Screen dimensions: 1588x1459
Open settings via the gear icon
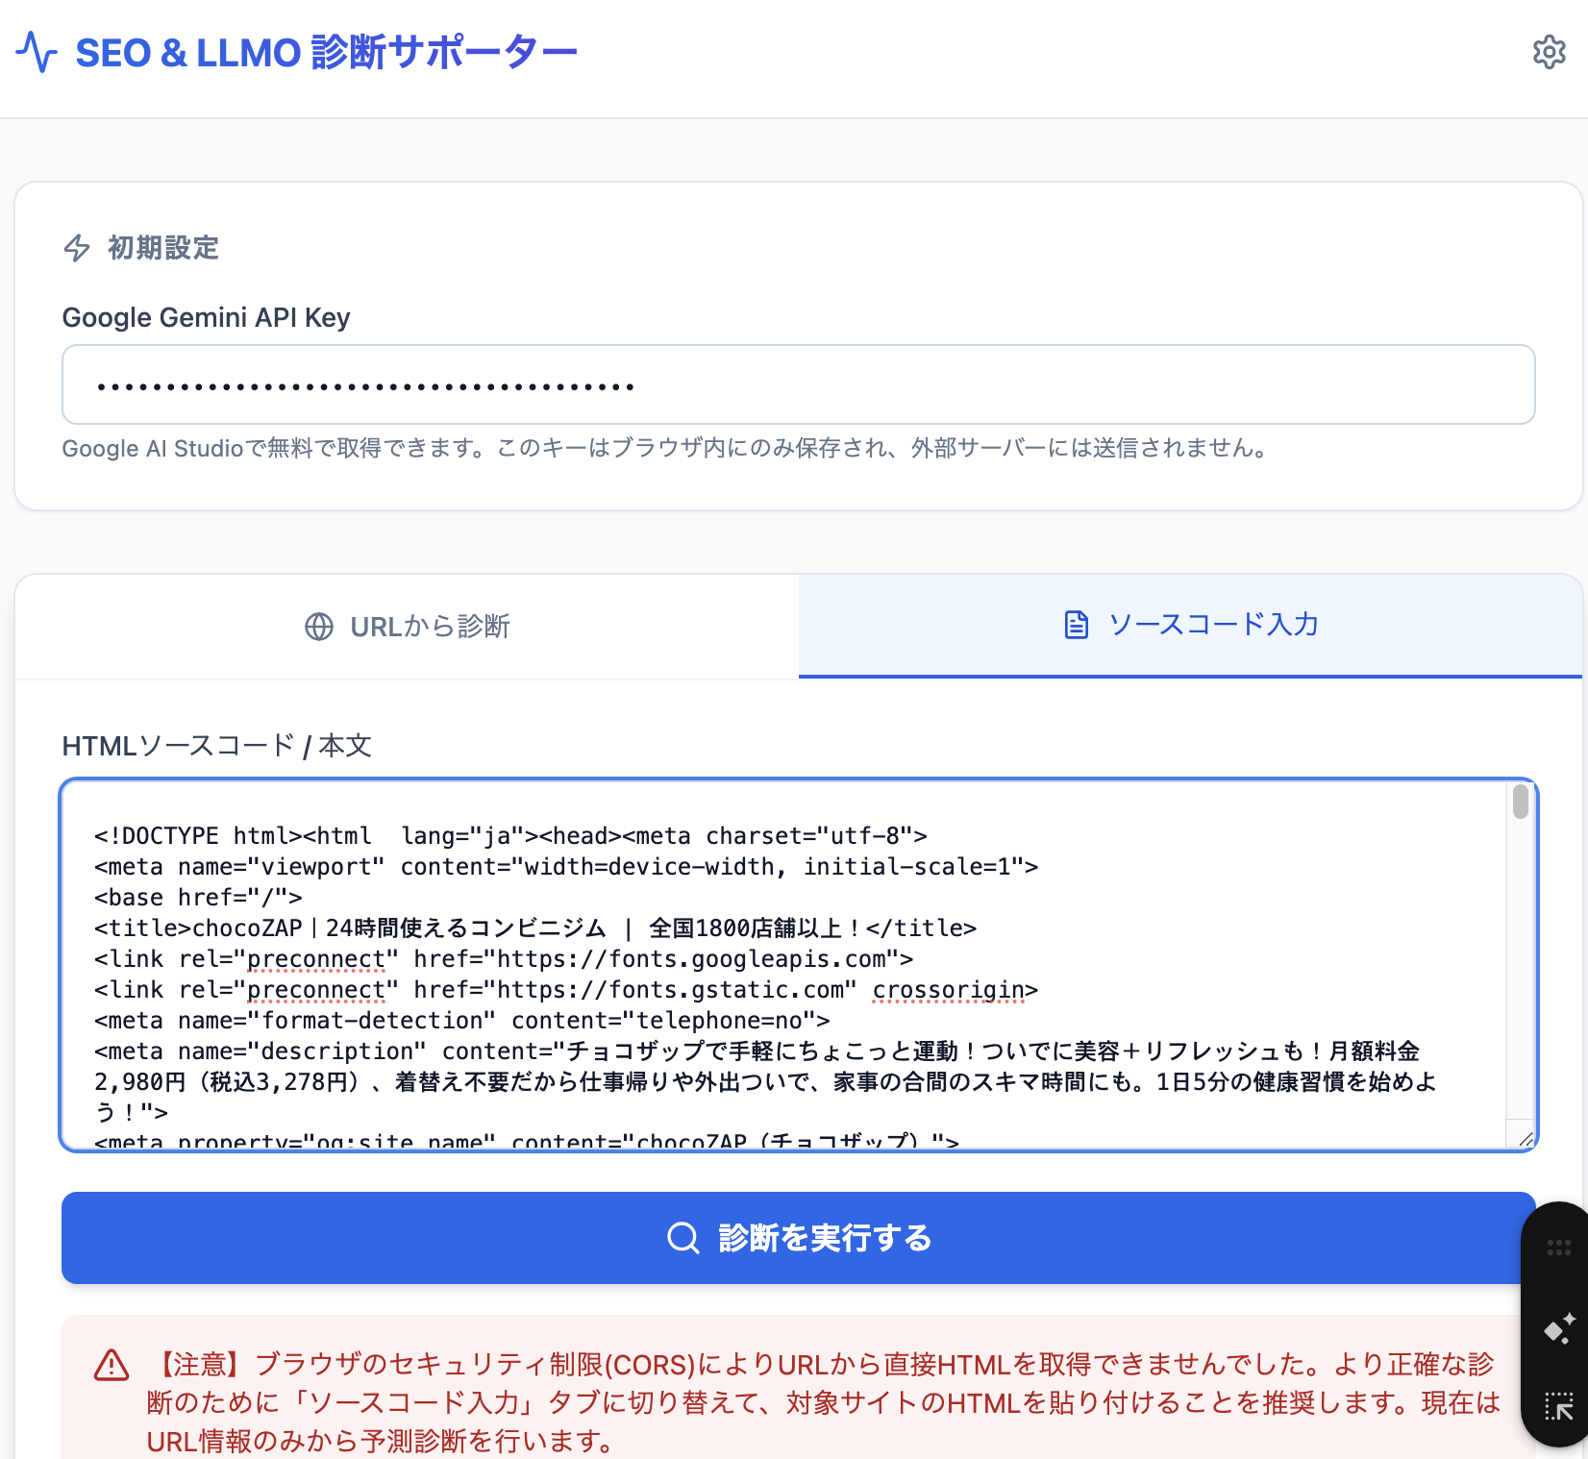1550,53
